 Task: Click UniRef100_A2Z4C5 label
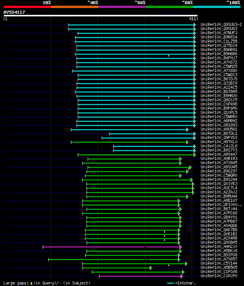tap(219, 87)
